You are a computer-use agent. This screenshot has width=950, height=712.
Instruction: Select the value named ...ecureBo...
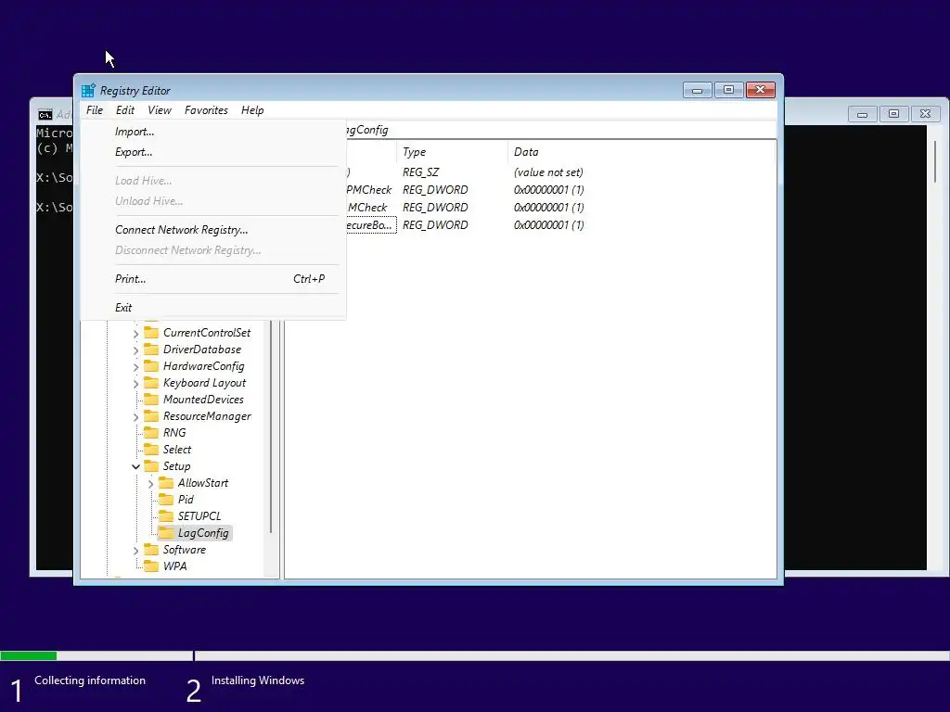coord(369,224)
